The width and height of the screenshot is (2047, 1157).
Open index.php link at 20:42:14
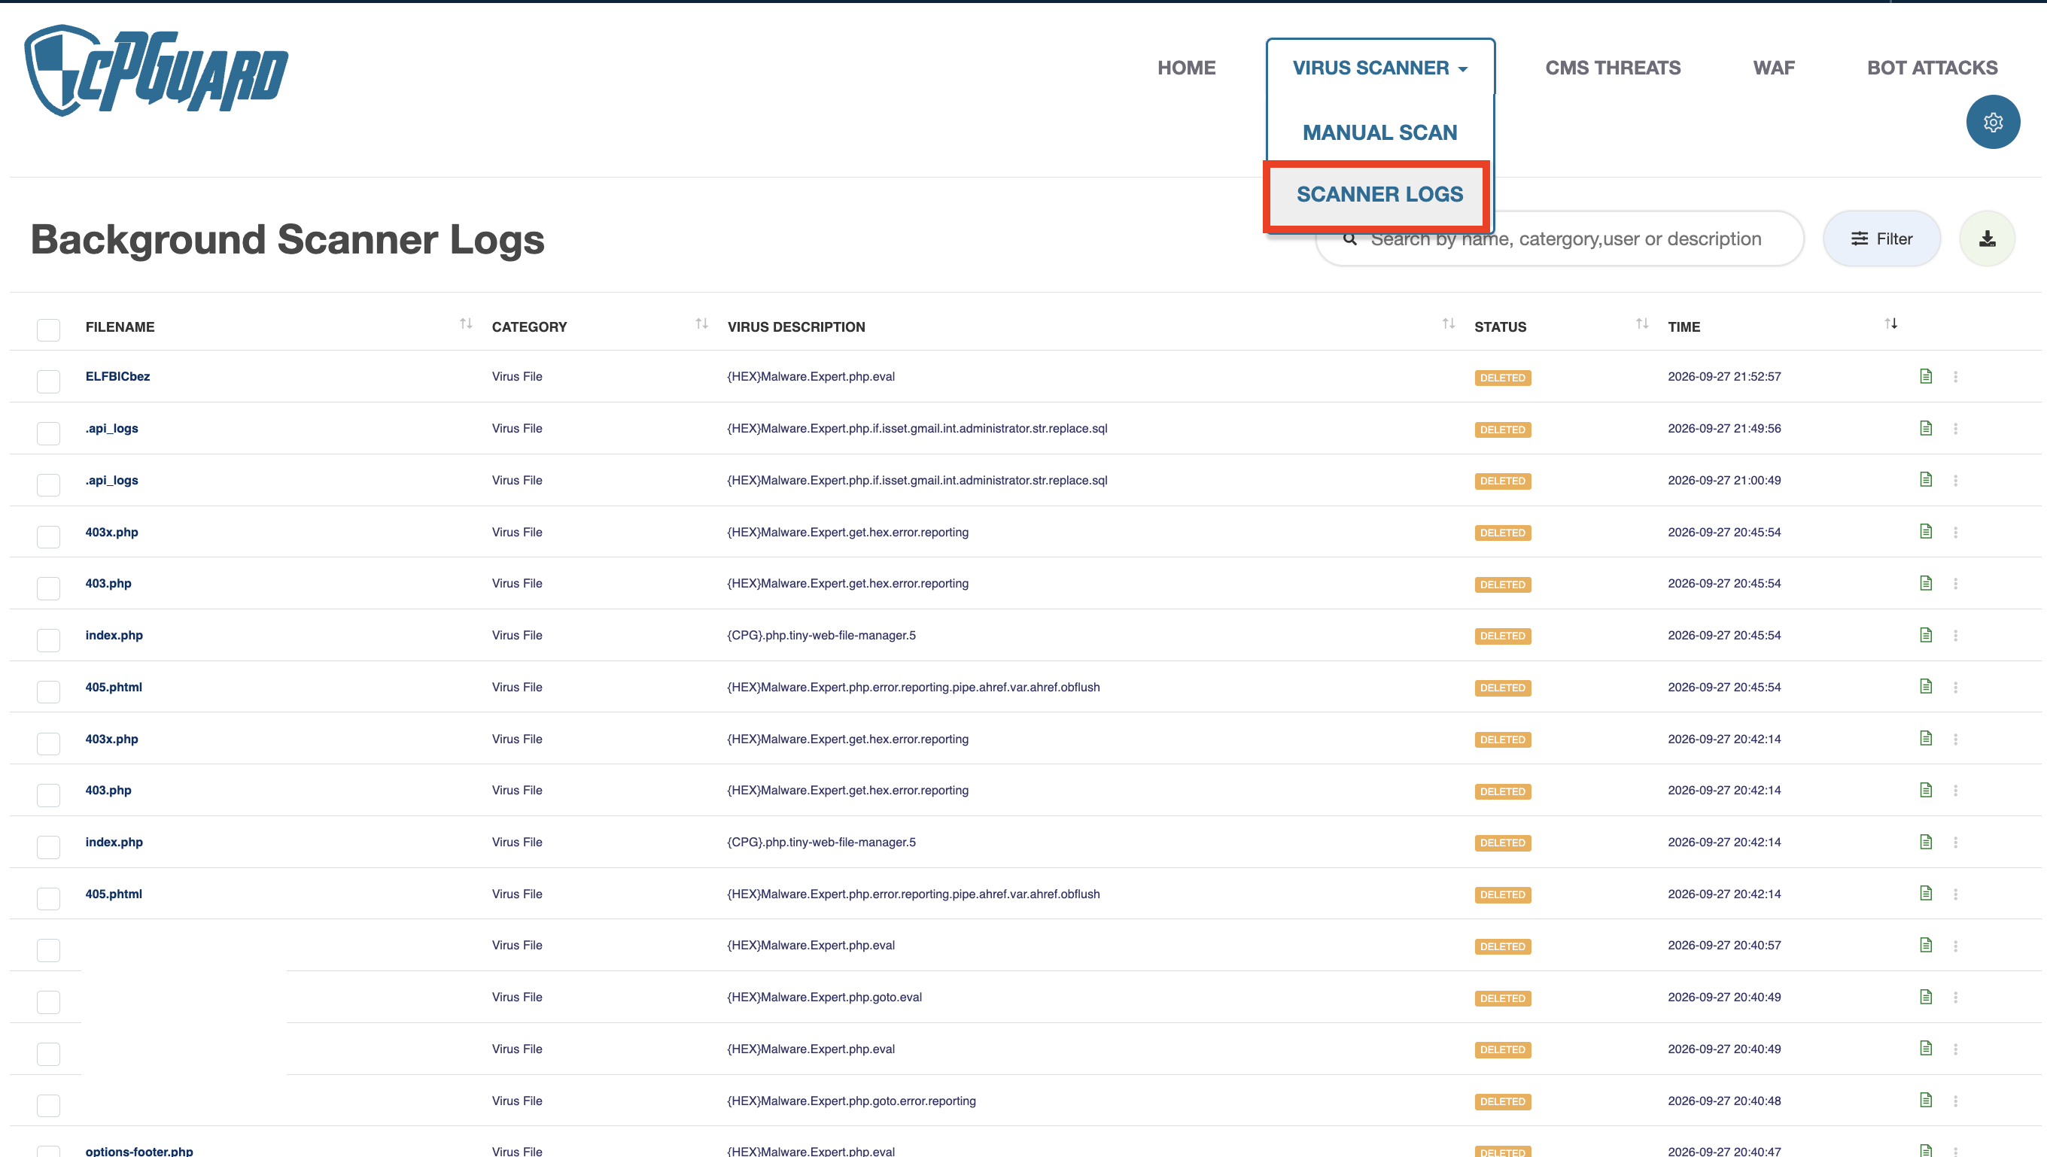click(114, 842)
